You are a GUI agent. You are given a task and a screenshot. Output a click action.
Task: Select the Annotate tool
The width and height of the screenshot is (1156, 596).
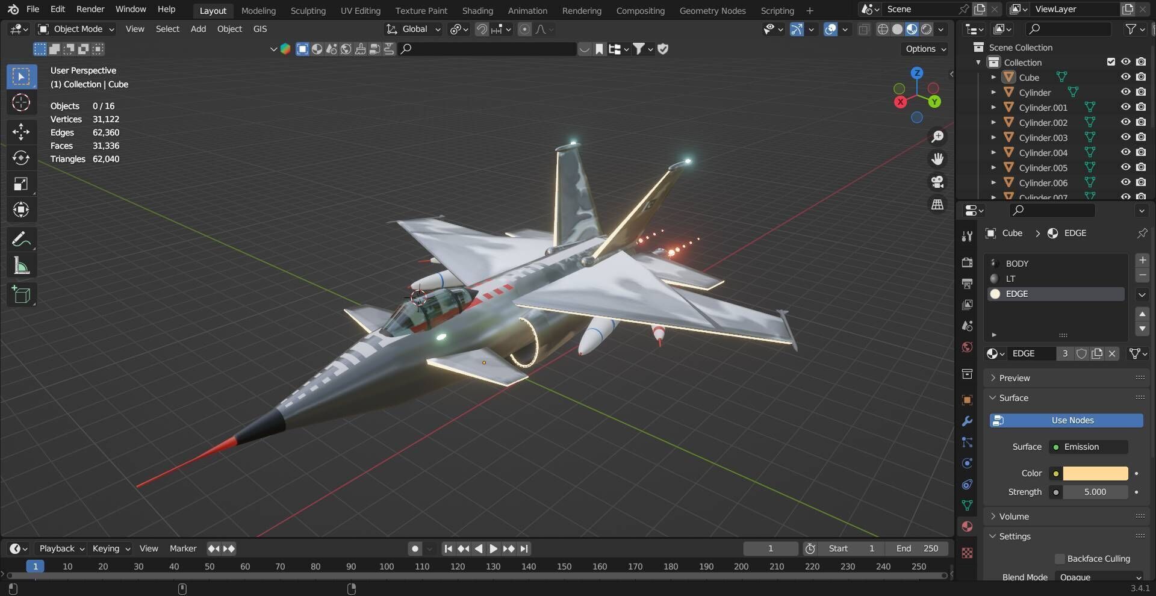[x=21, y=240]
